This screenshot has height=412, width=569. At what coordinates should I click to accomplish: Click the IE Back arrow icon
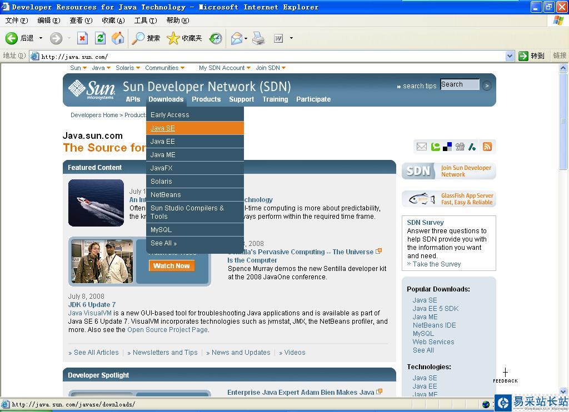pyautogui.click(x=11, y=38)
